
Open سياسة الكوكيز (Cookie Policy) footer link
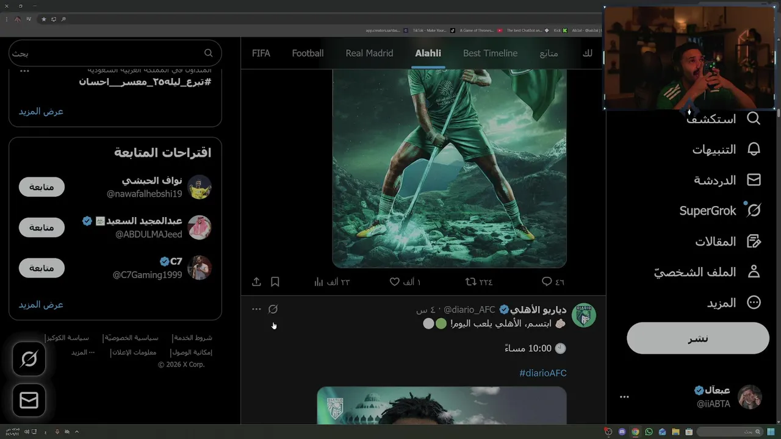coord(68,337)
